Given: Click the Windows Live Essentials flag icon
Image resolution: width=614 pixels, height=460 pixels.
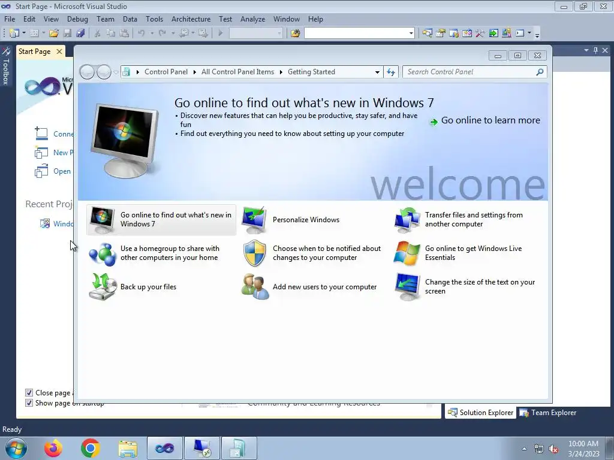Looking at the screenshot, I should pyautogui.click(x=407, y=253).
